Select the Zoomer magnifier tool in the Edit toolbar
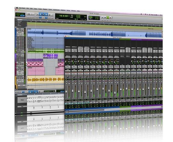Screen dimensions: 173x142 point(37,14)
